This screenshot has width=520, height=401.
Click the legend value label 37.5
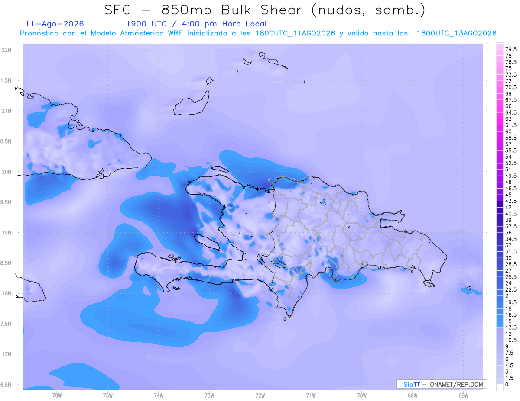coord(511,226)
